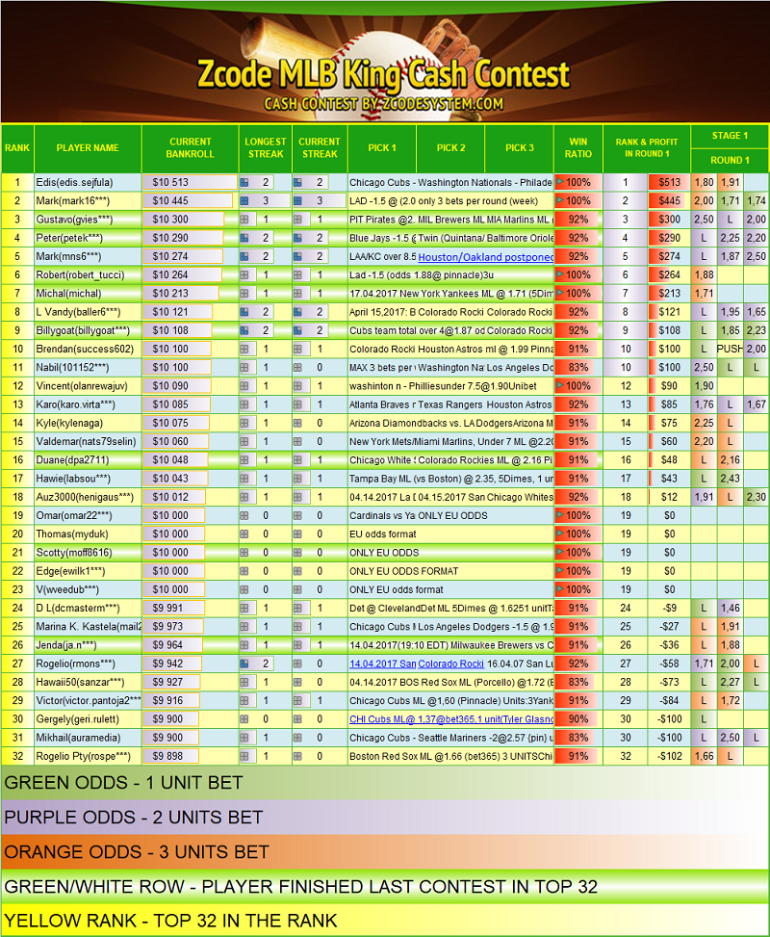Click win ratio arrow flag in Edge row
Viewport: 770px width, 937px height.
click(560, 571)
